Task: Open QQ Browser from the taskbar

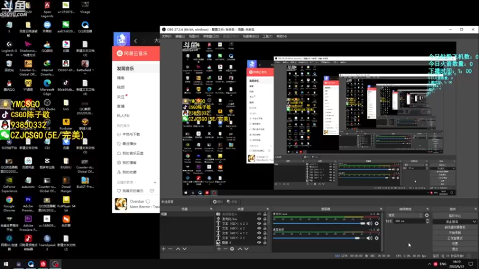Action: [x=31, y=264]
